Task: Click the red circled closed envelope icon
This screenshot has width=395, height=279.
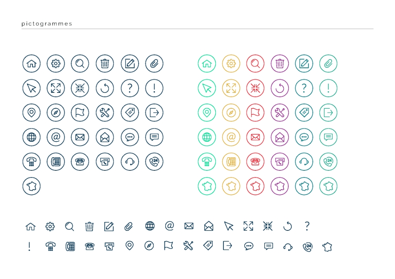Action: pyautogui.click(x=255, y=137)
